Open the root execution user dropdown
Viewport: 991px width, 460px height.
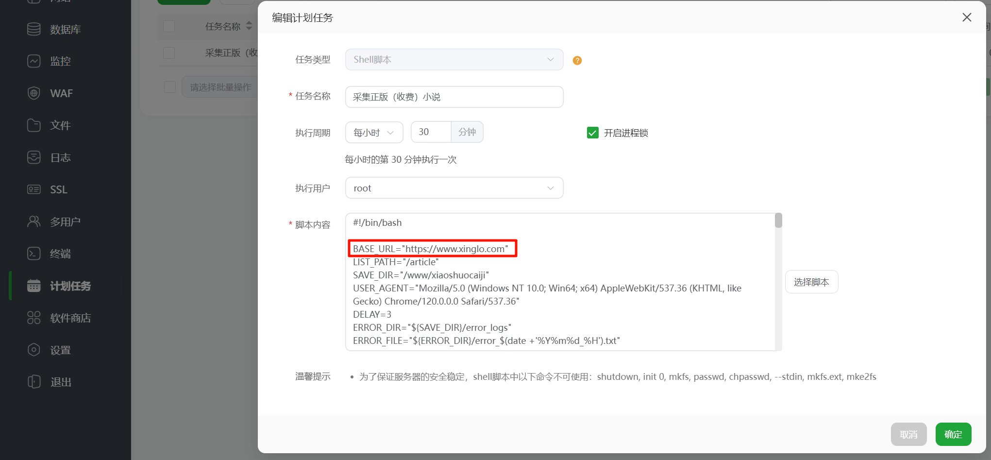[x=454, y=188]
